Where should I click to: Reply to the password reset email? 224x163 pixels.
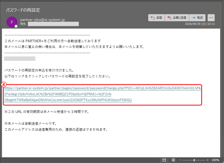[x=156, y=17]
